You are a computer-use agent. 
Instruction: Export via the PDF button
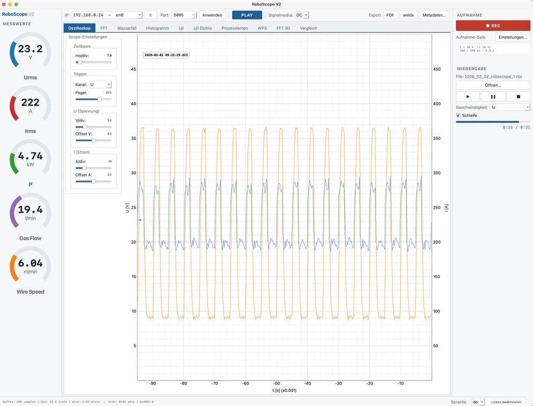(390, 15)
